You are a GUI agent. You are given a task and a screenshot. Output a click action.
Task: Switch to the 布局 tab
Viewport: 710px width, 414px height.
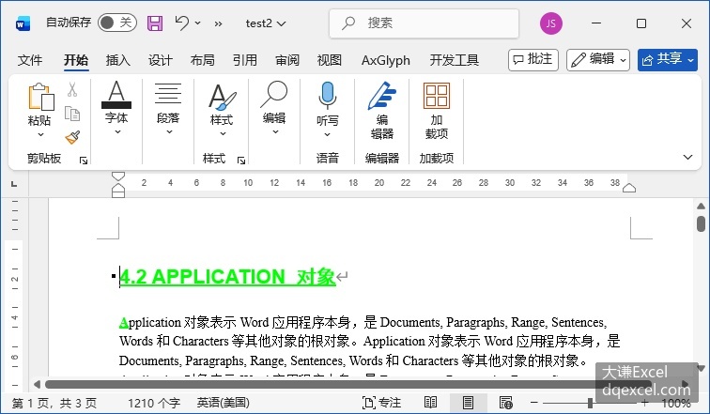203,60
